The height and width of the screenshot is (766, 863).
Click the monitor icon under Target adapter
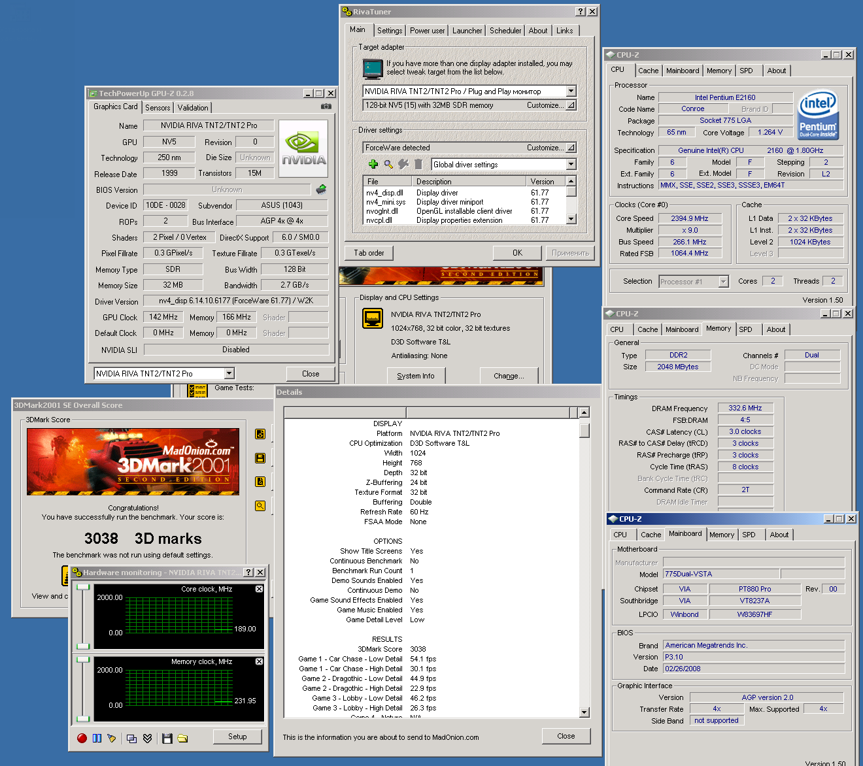pos(373,67)
